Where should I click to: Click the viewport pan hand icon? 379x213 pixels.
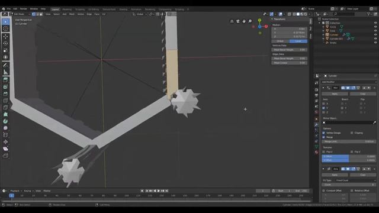click(244, 21)
